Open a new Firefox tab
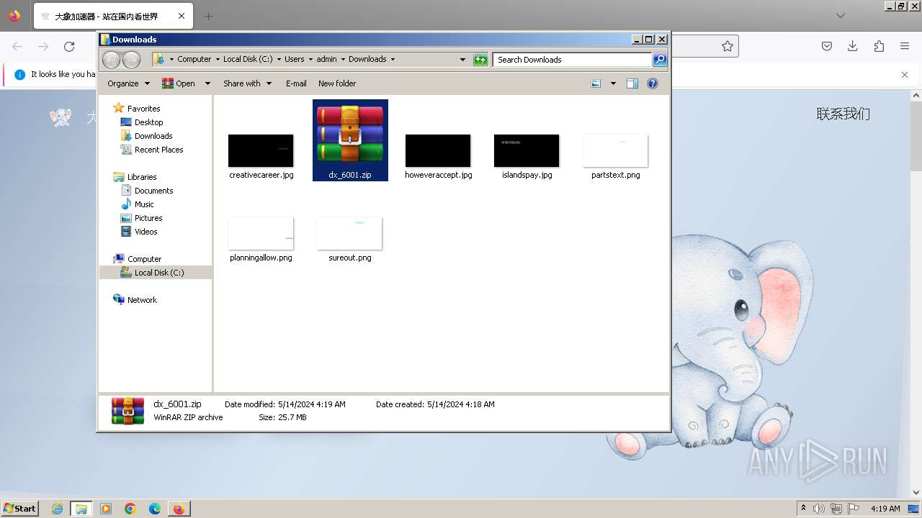The image size is (922, 518). [208, 16]
